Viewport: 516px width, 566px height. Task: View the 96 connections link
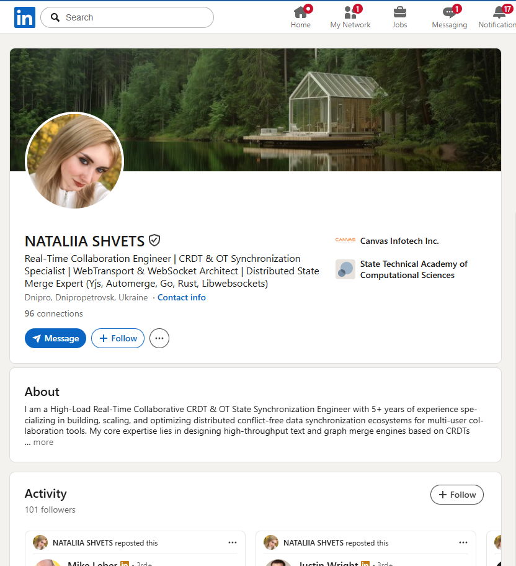(x=54, y=313)
